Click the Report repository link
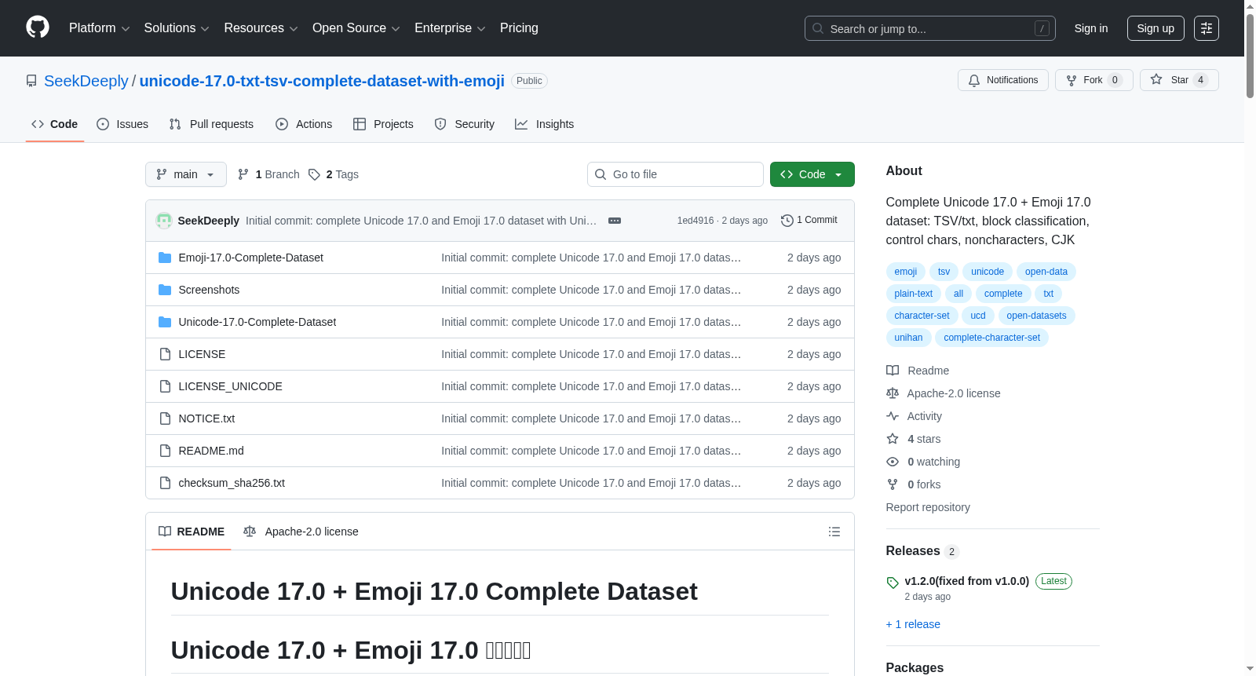Screen dimensions: 1256x676 click(x=928, y=507)
